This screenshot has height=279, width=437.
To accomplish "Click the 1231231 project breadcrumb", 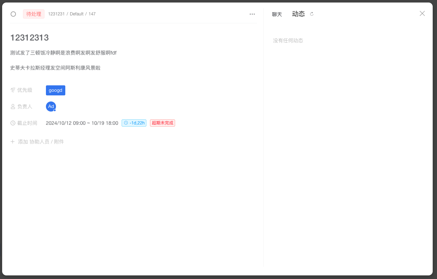I will tap(56, 14).
